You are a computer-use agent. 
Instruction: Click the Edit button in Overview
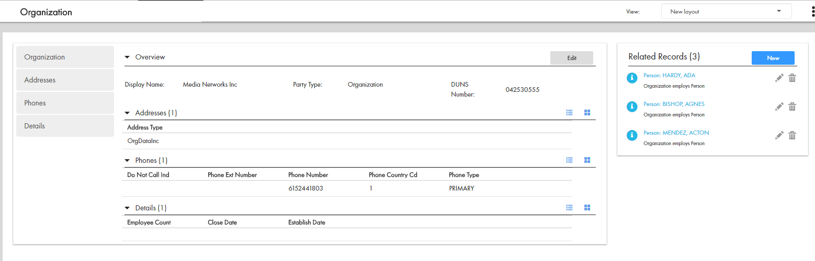click(x=571, y=58)
